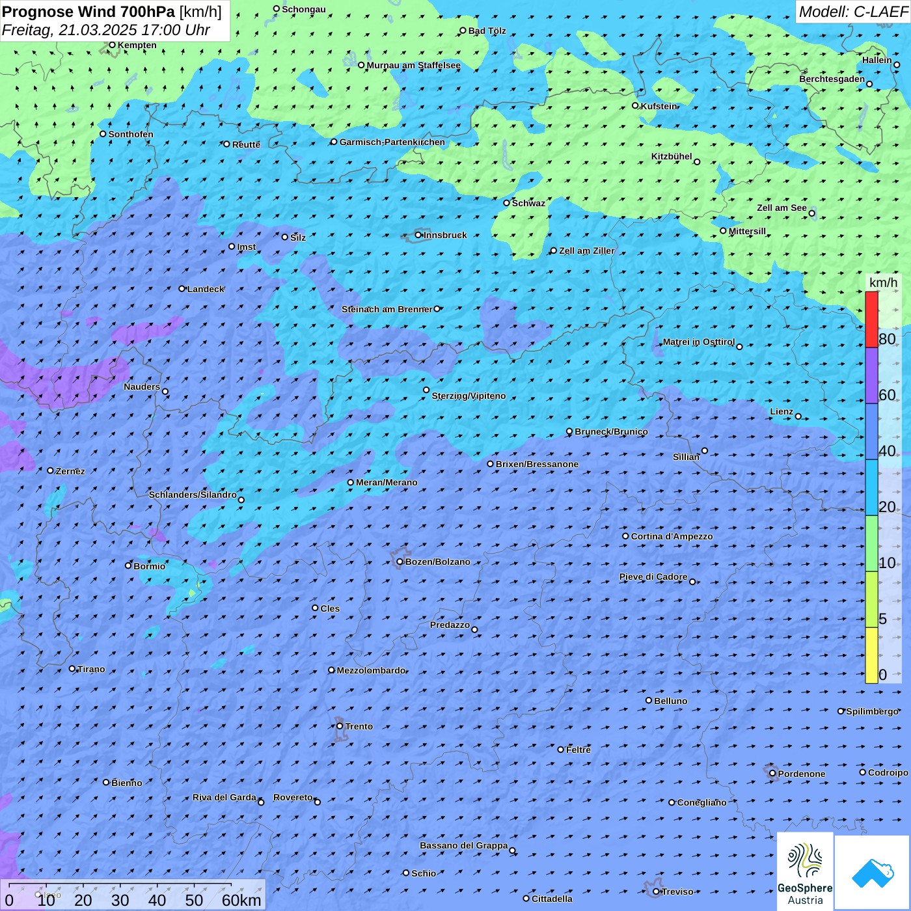Click the Berchtesgaden label

832,79
